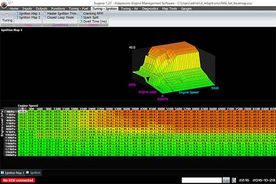Click the blue button beside the input field
Viewport: 276px width, 184px height.
pos(226,180)
